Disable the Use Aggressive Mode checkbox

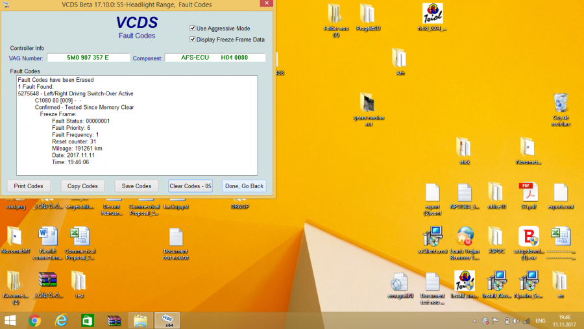(x=193, y=29)
